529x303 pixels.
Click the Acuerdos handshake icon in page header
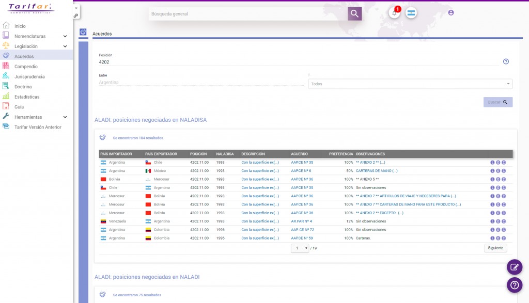point(83,32)
